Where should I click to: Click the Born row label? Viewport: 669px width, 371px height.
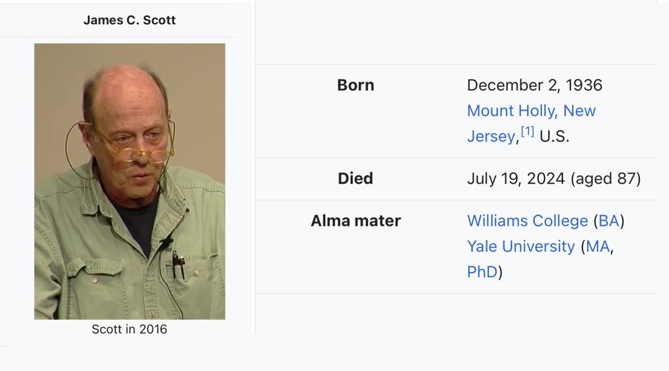tap(356, 85)
